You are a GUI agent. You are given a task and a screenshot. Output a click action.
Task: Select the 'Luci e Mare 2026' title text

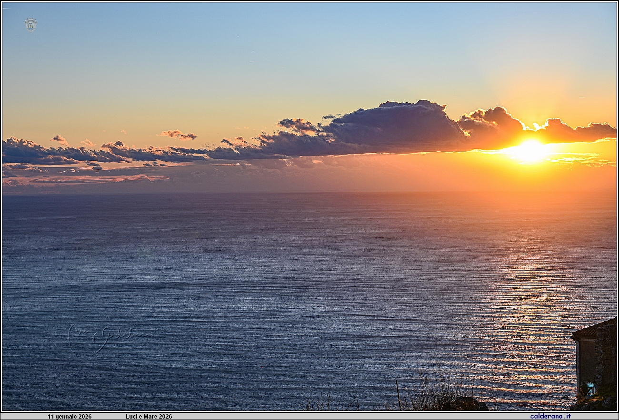(149, 416)
